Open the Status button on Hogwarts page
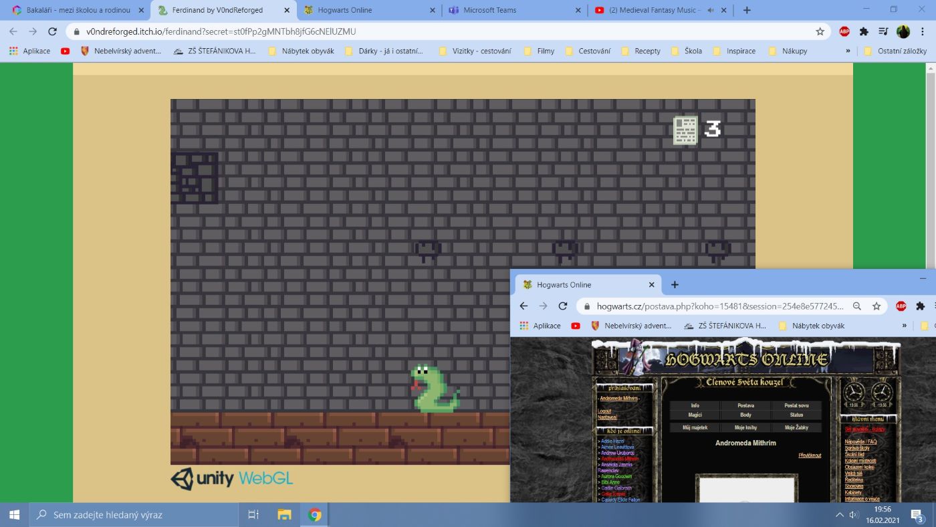 (x=796, y=415)
